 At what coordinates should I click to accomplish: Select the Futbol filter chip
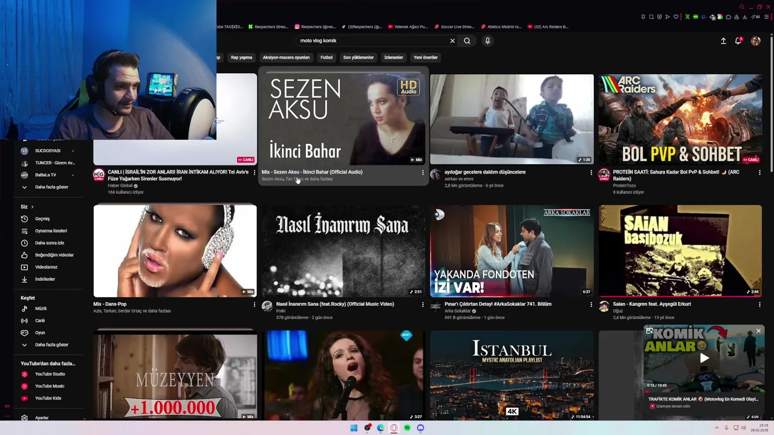point(327,57)
